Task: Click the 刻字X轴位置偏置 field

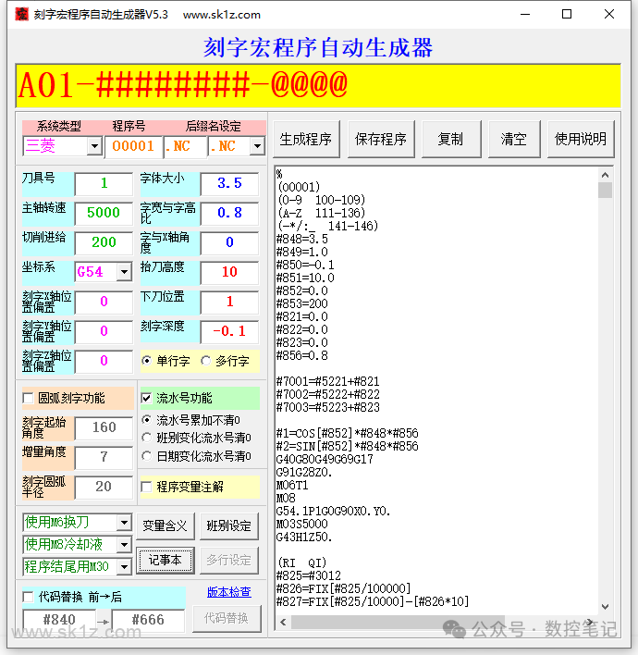Action: pyautogui.click(x=104, y=302)
